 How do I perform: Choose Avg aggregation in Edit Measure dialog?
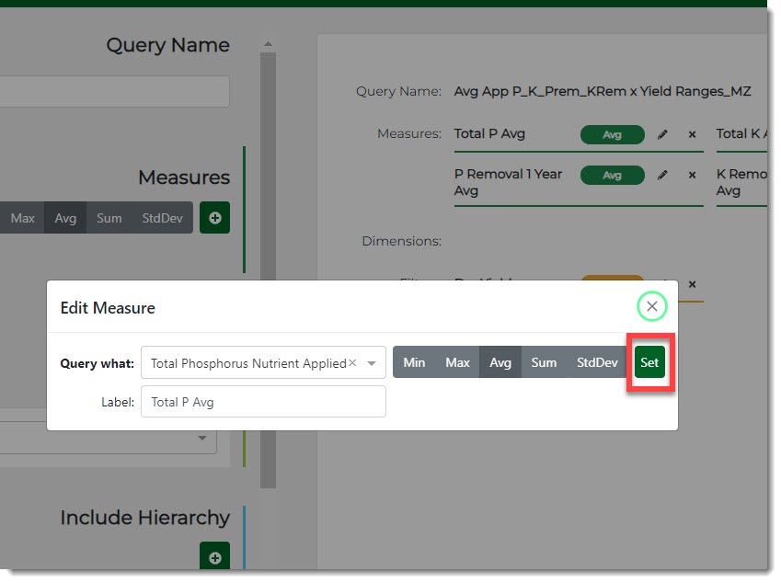500,362
